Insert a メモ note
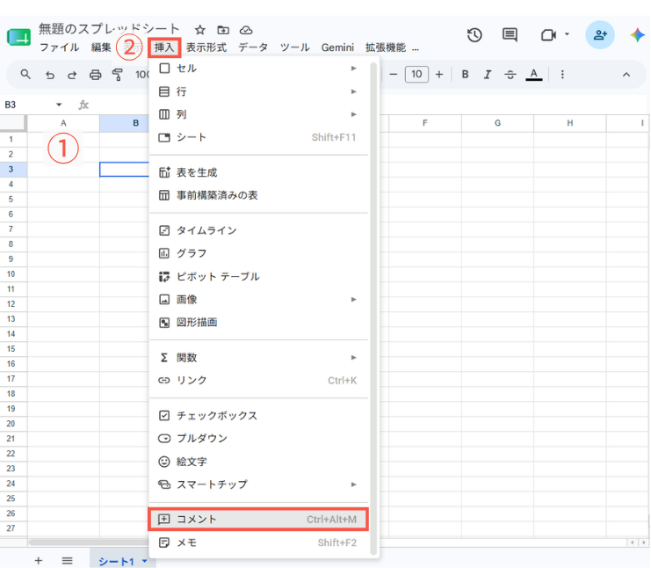Viewport: 651px width, 568px height. pos(258,543)
